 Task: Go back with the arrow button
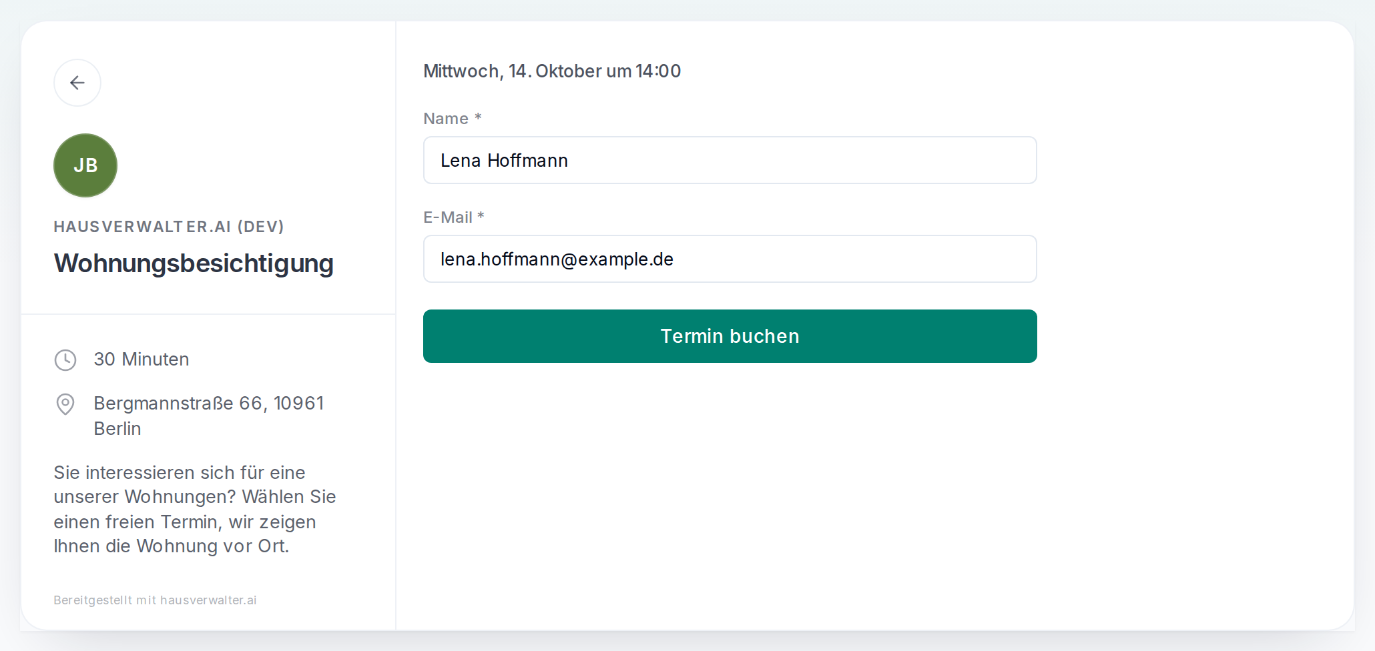tap(77, 83)
